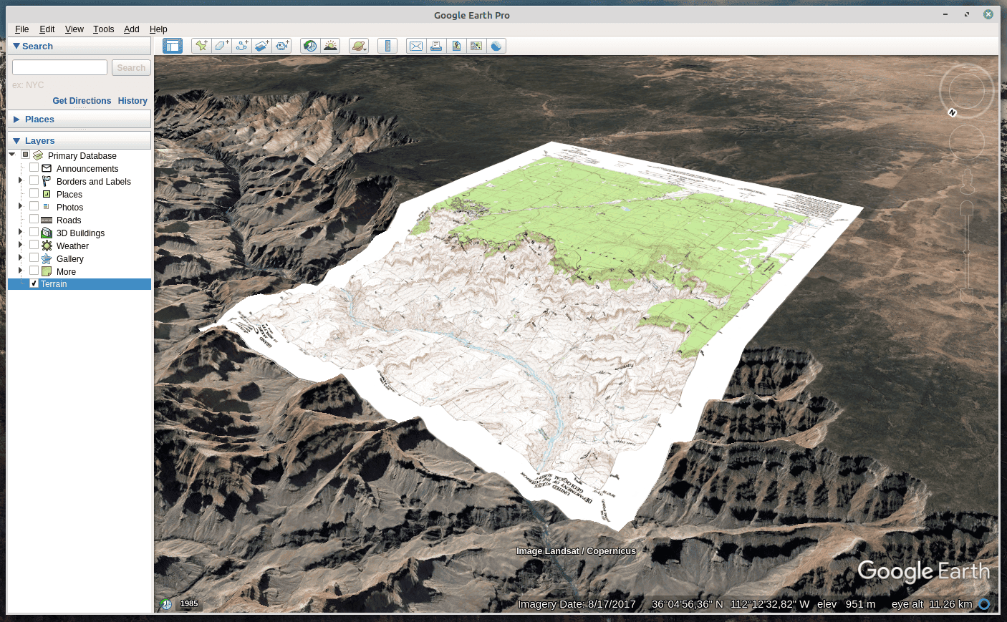Expand the Photos layer tree
The image size is (1007, 622).
(x=19, y=207)
